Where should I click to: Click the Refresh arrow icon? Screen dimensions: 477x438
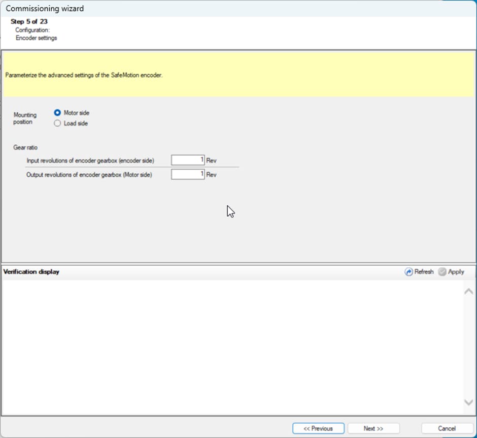[x=408, y=272]
